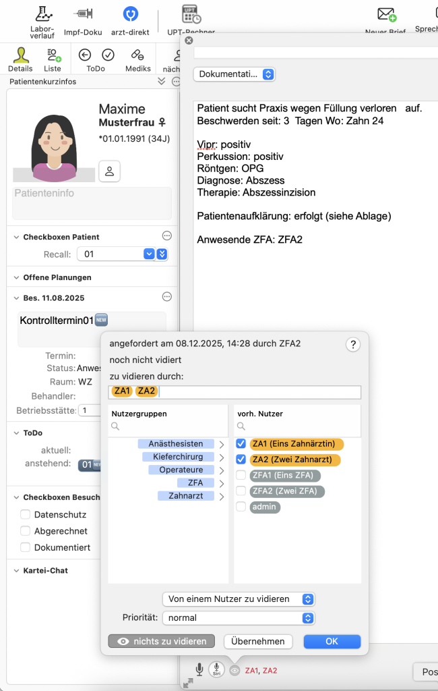Open 'Von einem Nutzer zu vidieren' dropdown
The height and width of the screenshot is (691, 438).
(239, 599)
